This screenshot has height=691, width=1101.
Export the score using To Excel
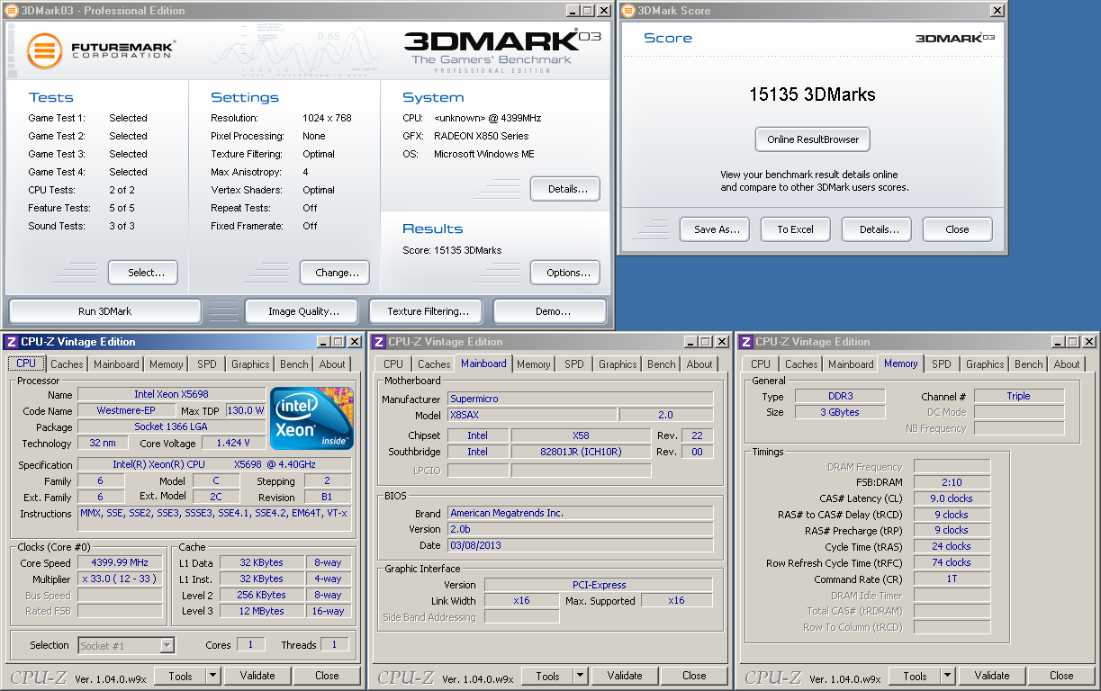[795, 229]
